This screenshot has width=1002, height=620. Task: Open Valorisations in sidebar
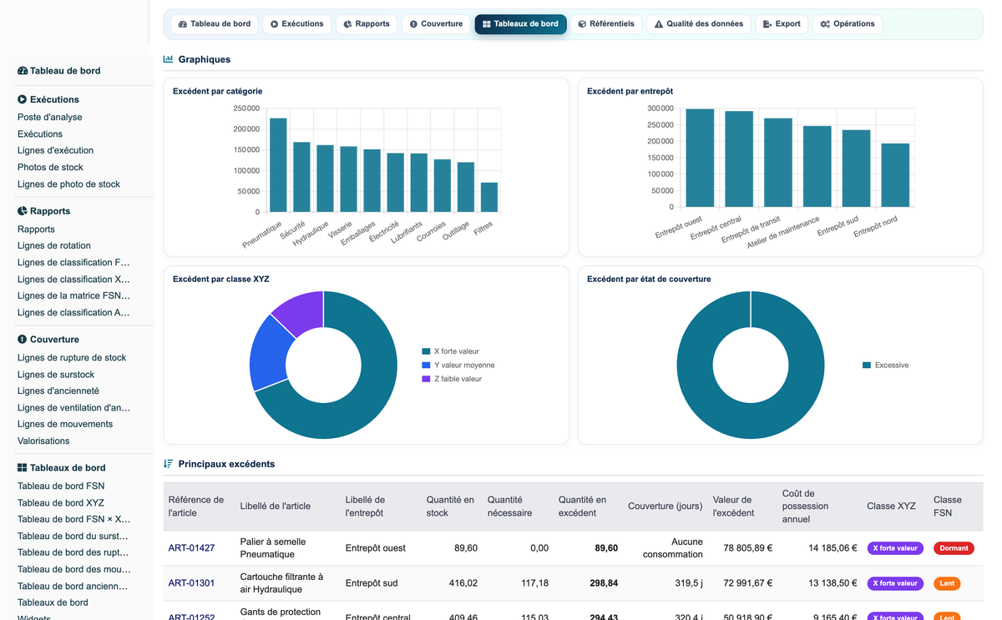43,441
